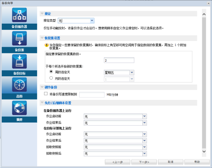The image size is (212, 168).
Task: Click the 高级 clock icon
Action: 19,85
